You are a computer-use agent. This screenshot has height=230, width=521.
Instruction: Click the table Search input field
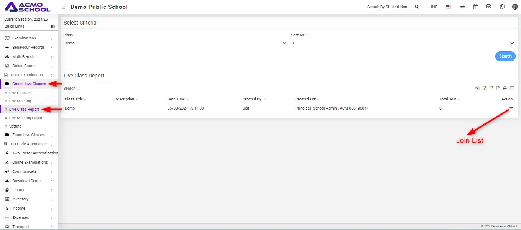coord(88,89)
